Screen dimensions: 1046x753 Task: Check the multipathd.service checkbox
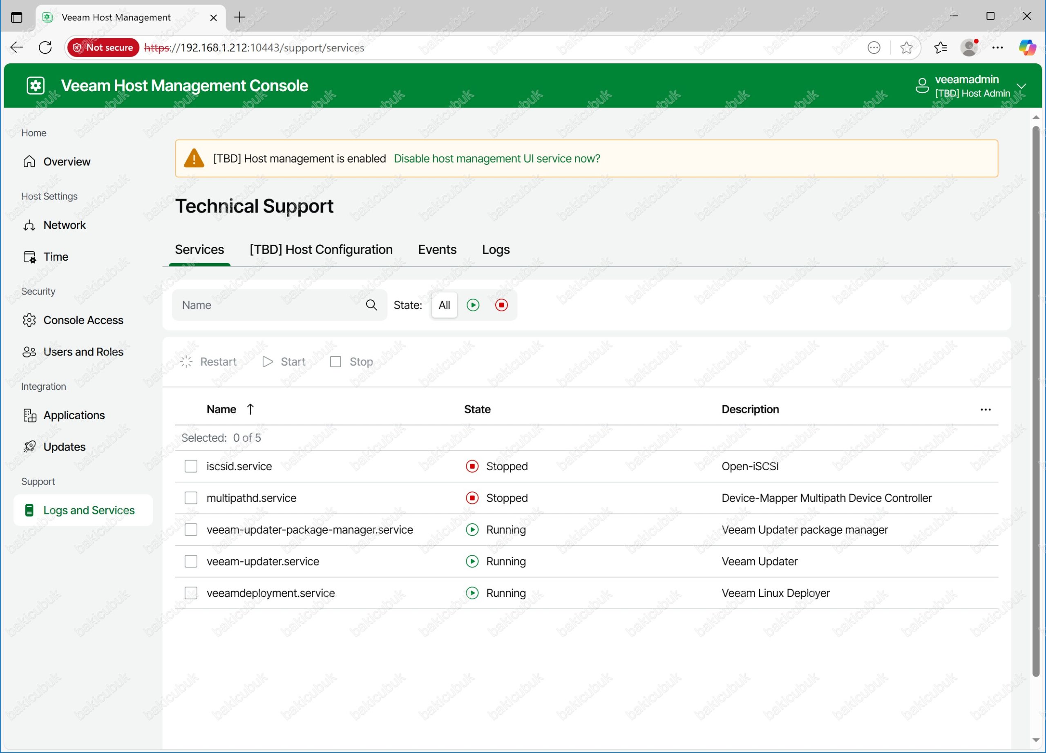coord(191,498)
